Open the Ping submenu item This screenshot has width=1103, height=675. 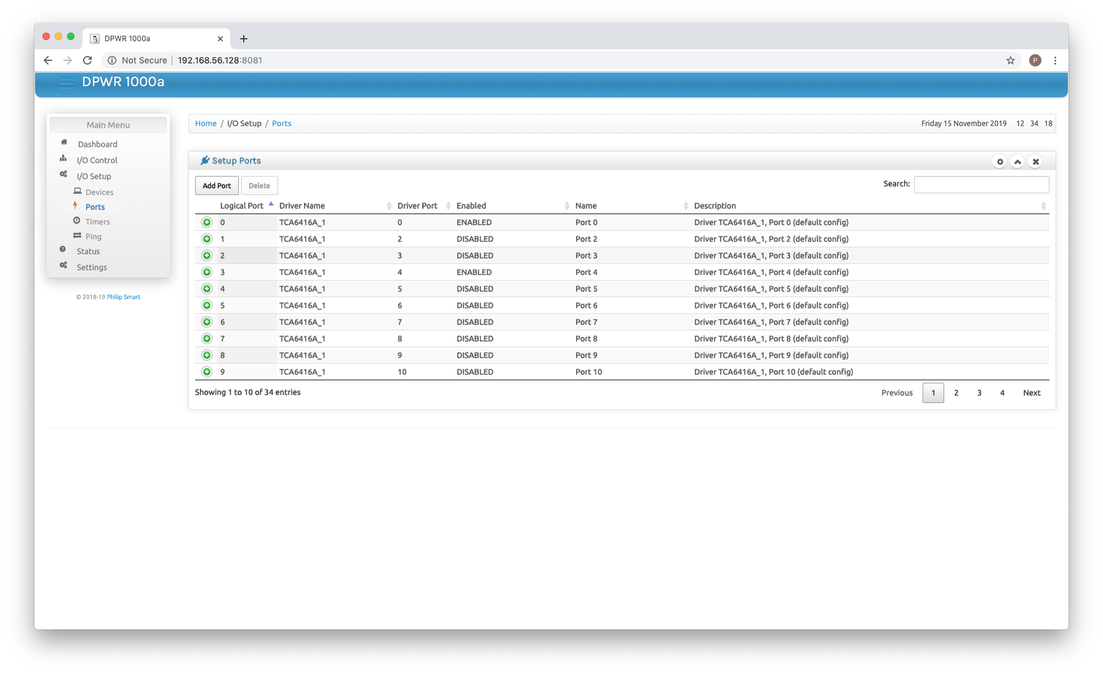[x=93, y=237]
